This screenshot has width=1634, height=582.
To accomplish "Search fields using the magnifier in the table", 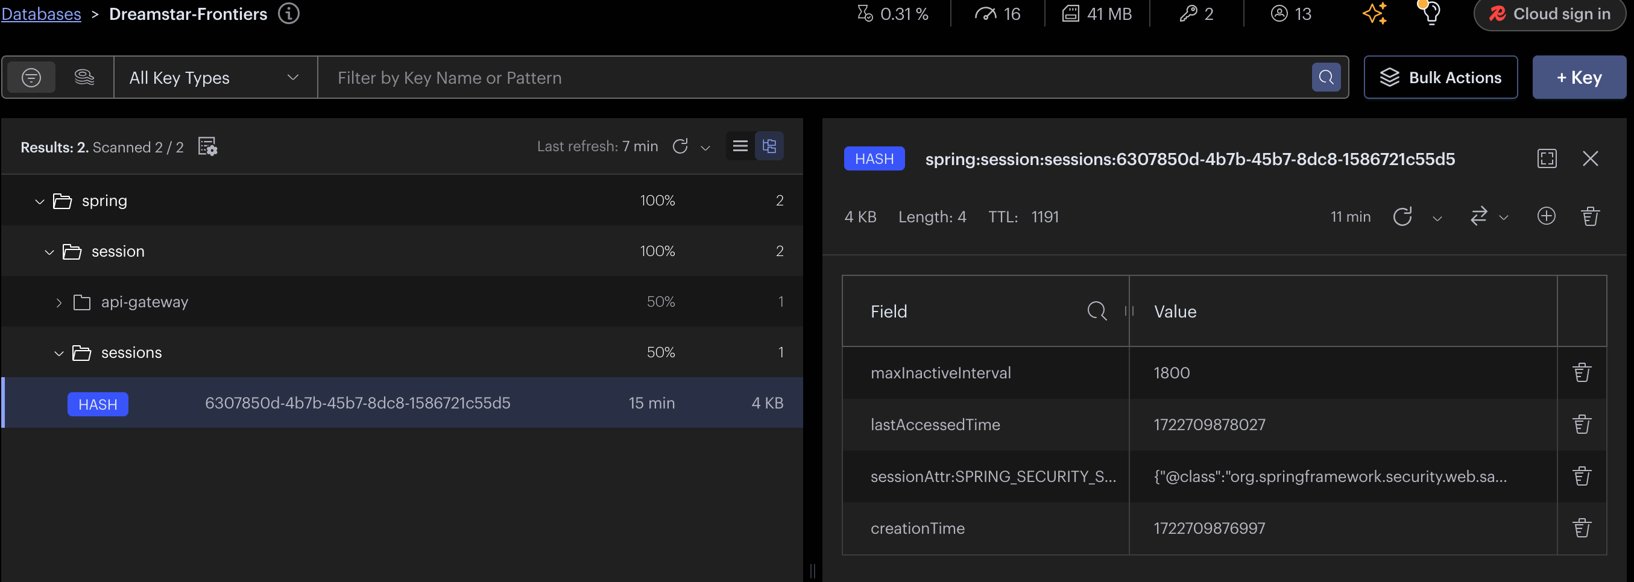I will pyautogui.click(x=1096, y=311).
